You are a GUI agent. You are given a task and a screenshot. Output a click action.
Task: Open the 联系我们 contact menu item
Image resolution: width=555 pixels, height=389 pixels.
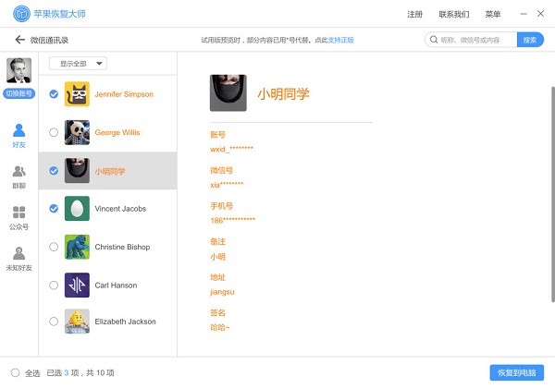[x=453, y=15]
